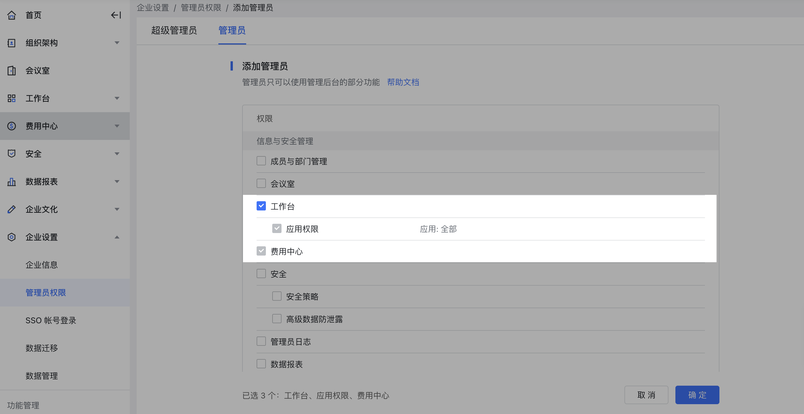Expand the 组织架构 sidebar arrow
This screenshot has width=804, height=414.
117,43
